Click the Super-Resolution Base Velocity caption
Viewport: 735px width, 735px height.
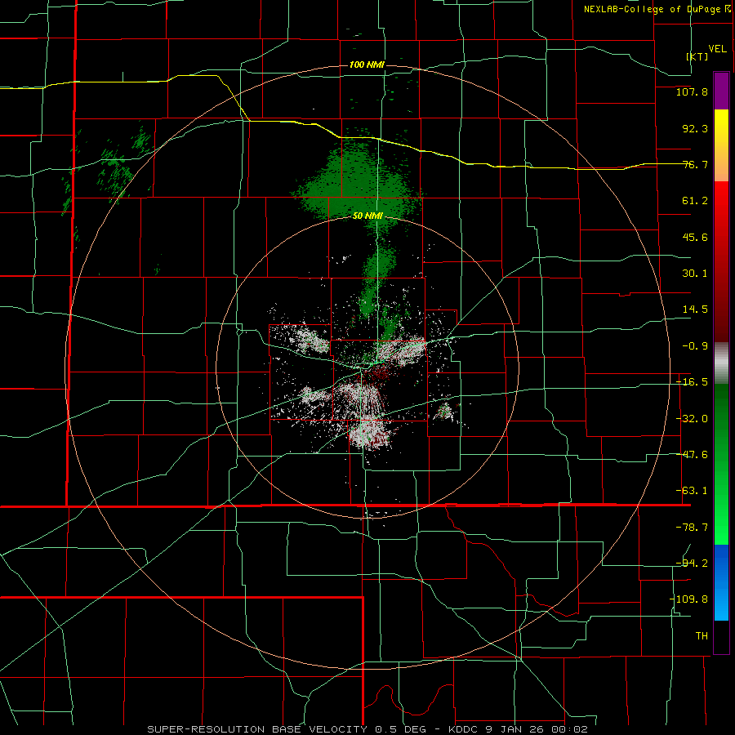pos(367,729)
